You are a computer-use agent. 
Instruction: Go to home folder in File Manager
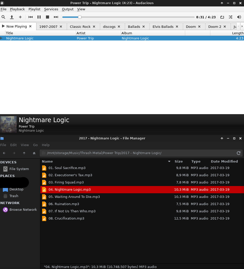[34, 153]
